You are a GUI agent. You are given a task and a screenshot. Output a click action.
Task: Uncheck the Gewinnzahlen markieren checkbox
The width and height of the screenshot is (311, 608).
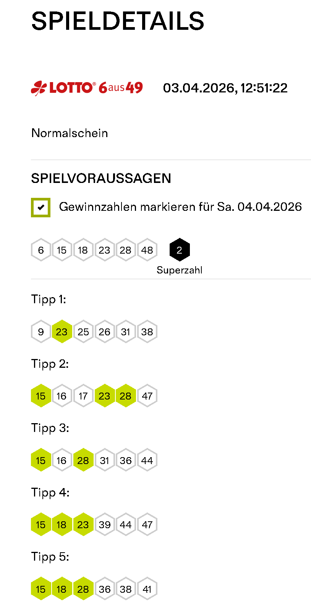(40, 207)
